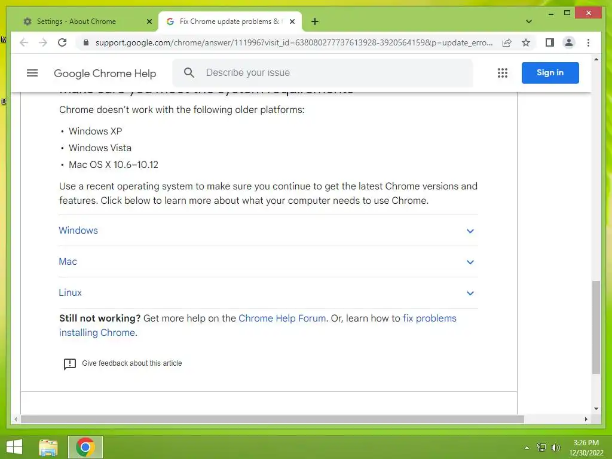The image size is (612, 459).
Task: Show hidden system tray icons
Action: 527,448
